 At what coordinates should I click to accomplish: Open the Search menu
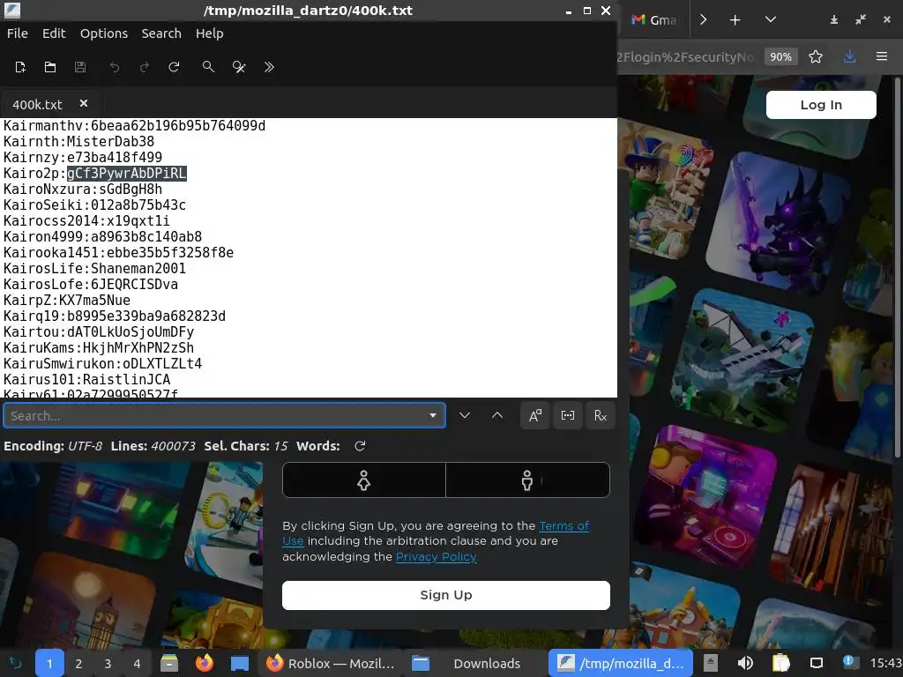click(x=161, y=33)
